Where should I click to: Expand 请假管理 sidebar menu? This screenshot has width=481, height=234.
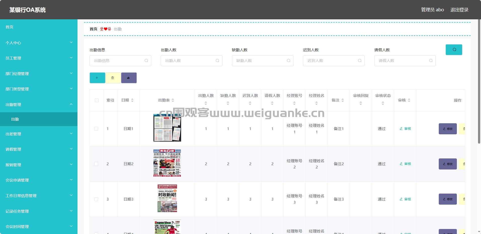(x=39, y=149)
